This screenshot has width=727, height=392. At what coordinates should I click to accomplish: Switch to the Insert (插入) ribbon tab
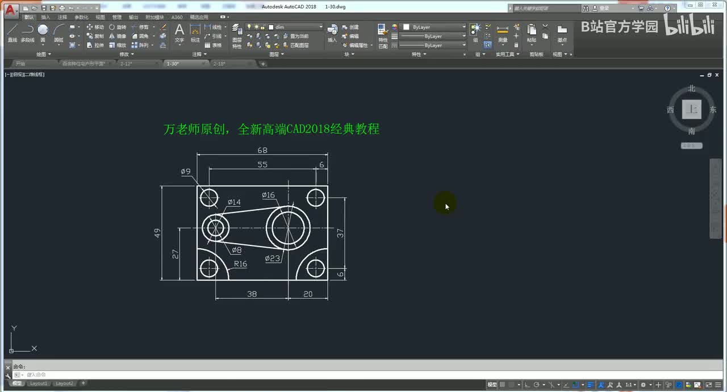(x=45, y=17)
